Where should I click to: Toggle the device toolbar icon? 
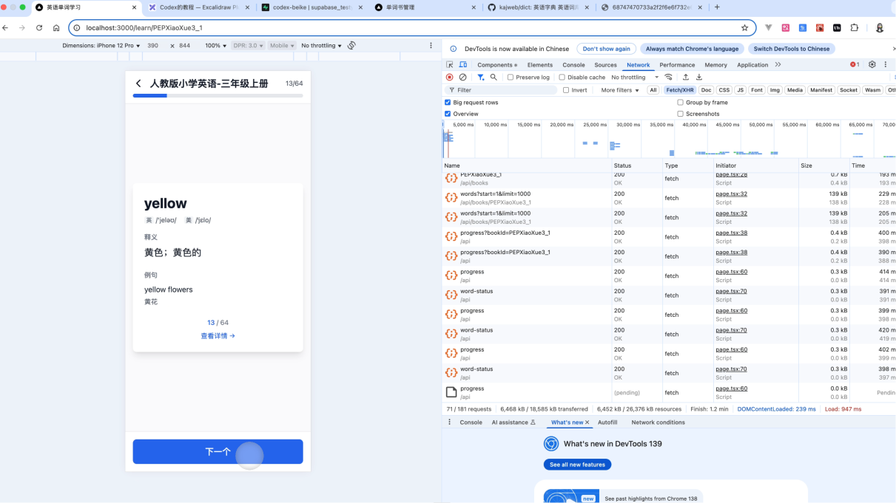(x=463, y=65)
